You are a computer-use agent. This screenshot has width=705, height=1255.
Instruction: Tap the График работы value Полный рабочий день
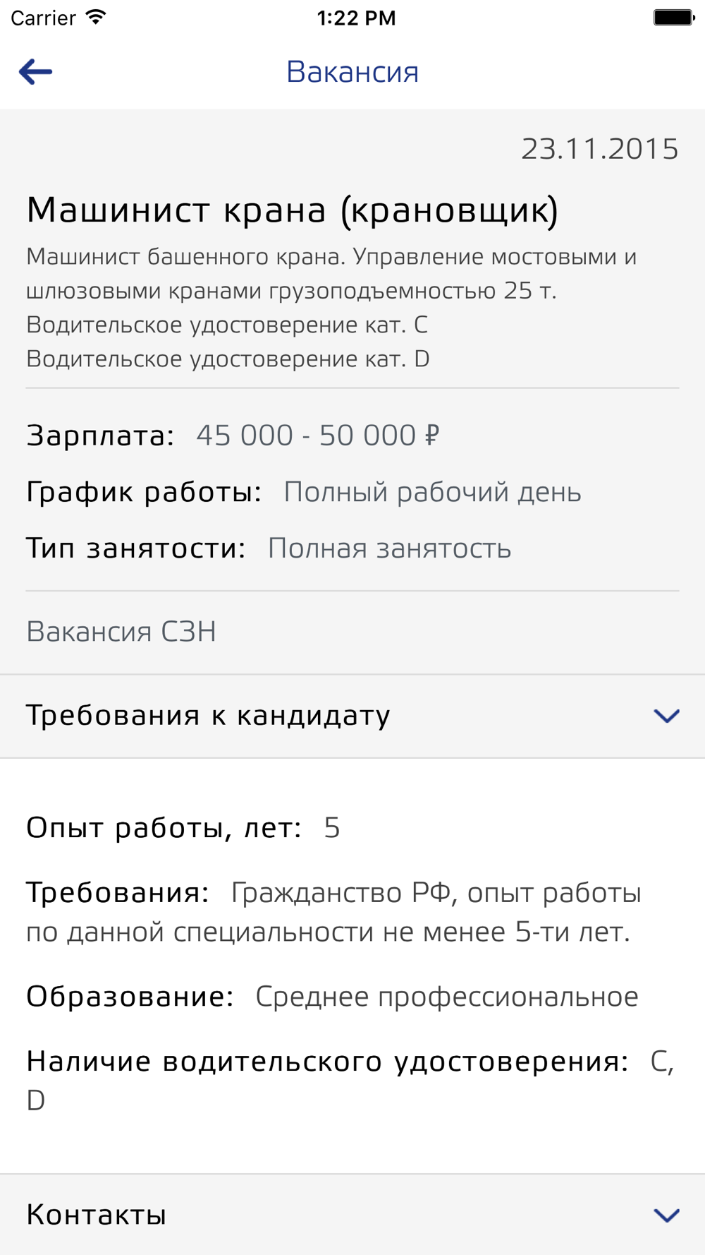pos(432,492)
